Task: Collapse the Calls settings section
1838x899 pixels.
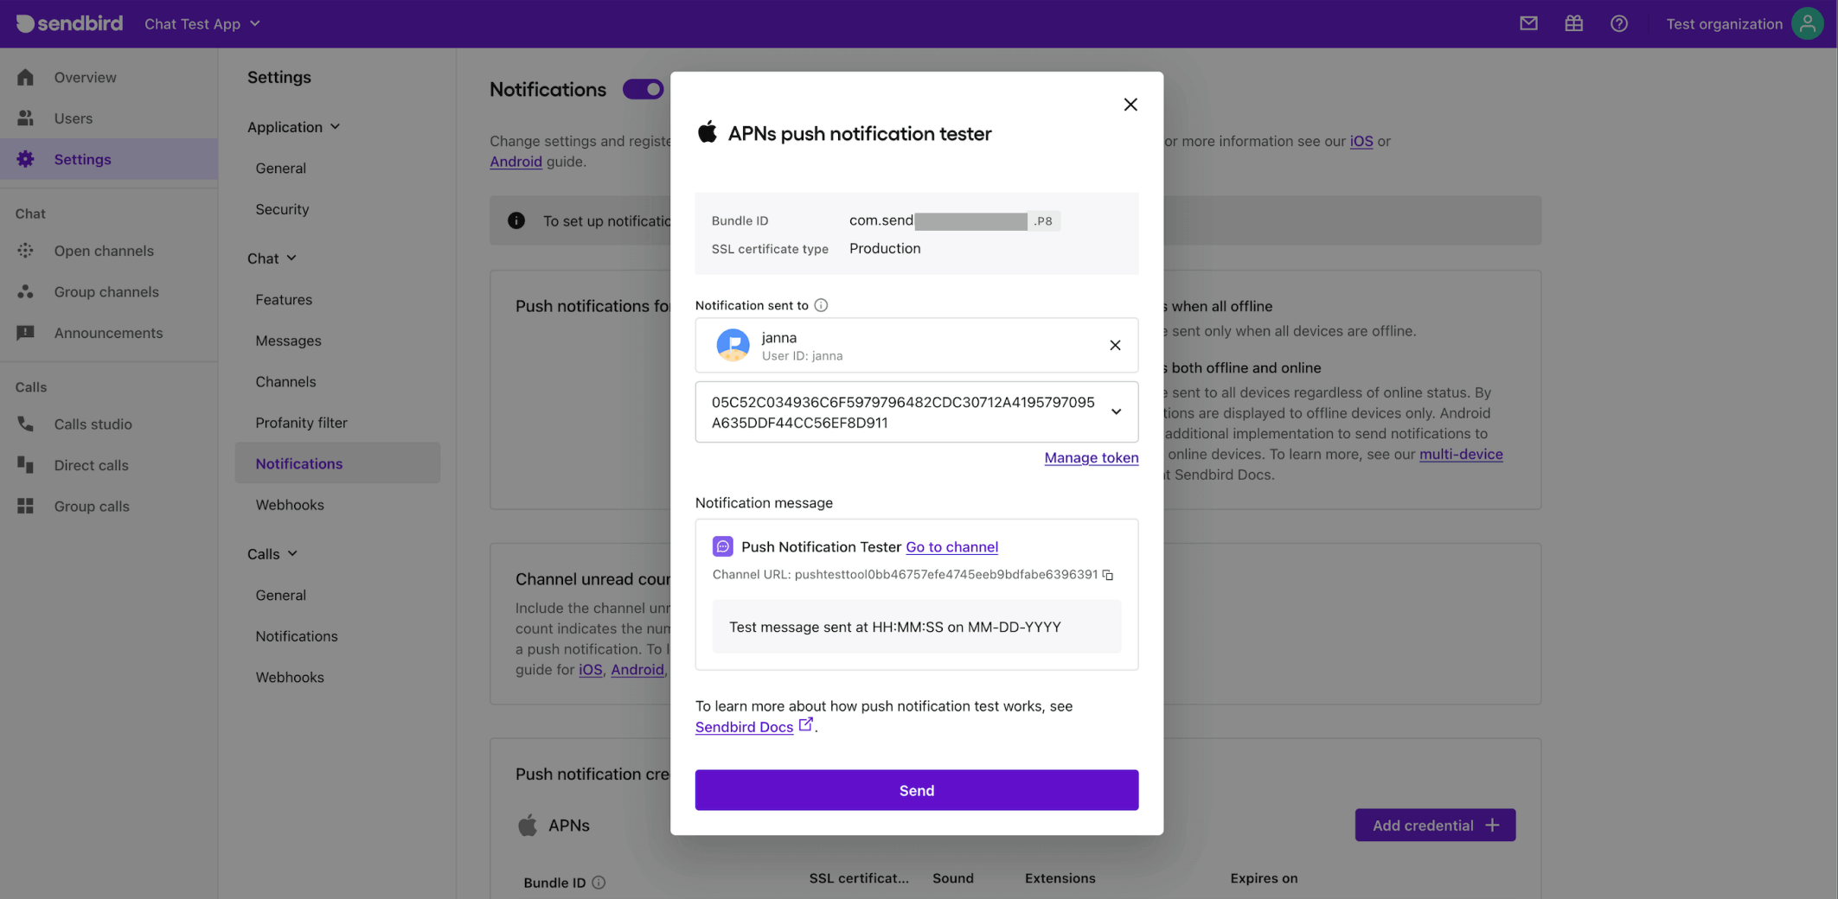Action: click(272, 554)
